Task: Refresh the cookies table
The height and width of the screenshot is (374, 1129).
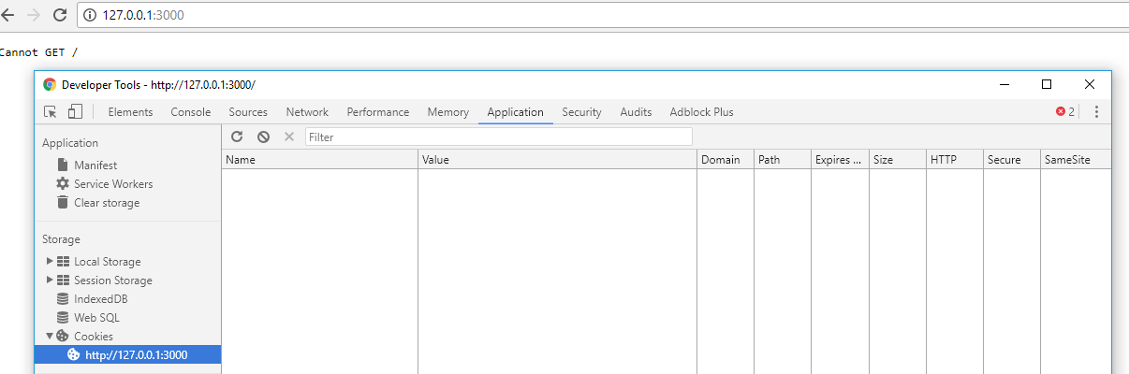Action: 237,137
